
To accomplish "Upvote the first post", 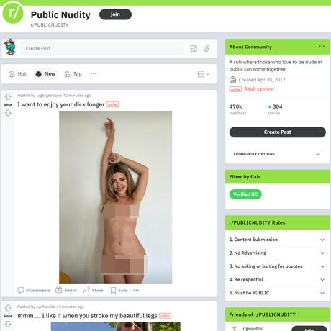I will coord(8,97).
